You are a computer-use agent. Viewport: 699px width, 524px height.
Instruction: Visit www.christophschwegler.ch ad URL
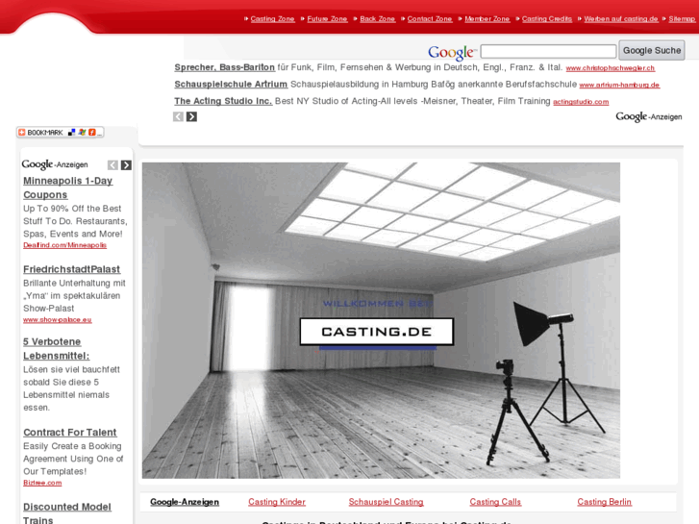point(611,68)
